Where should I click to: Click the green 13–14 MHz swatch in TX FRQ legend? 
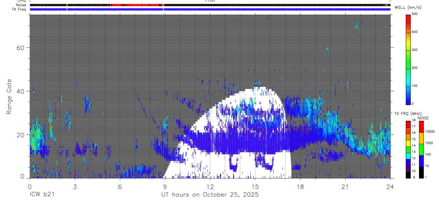(x=409, y=150)
